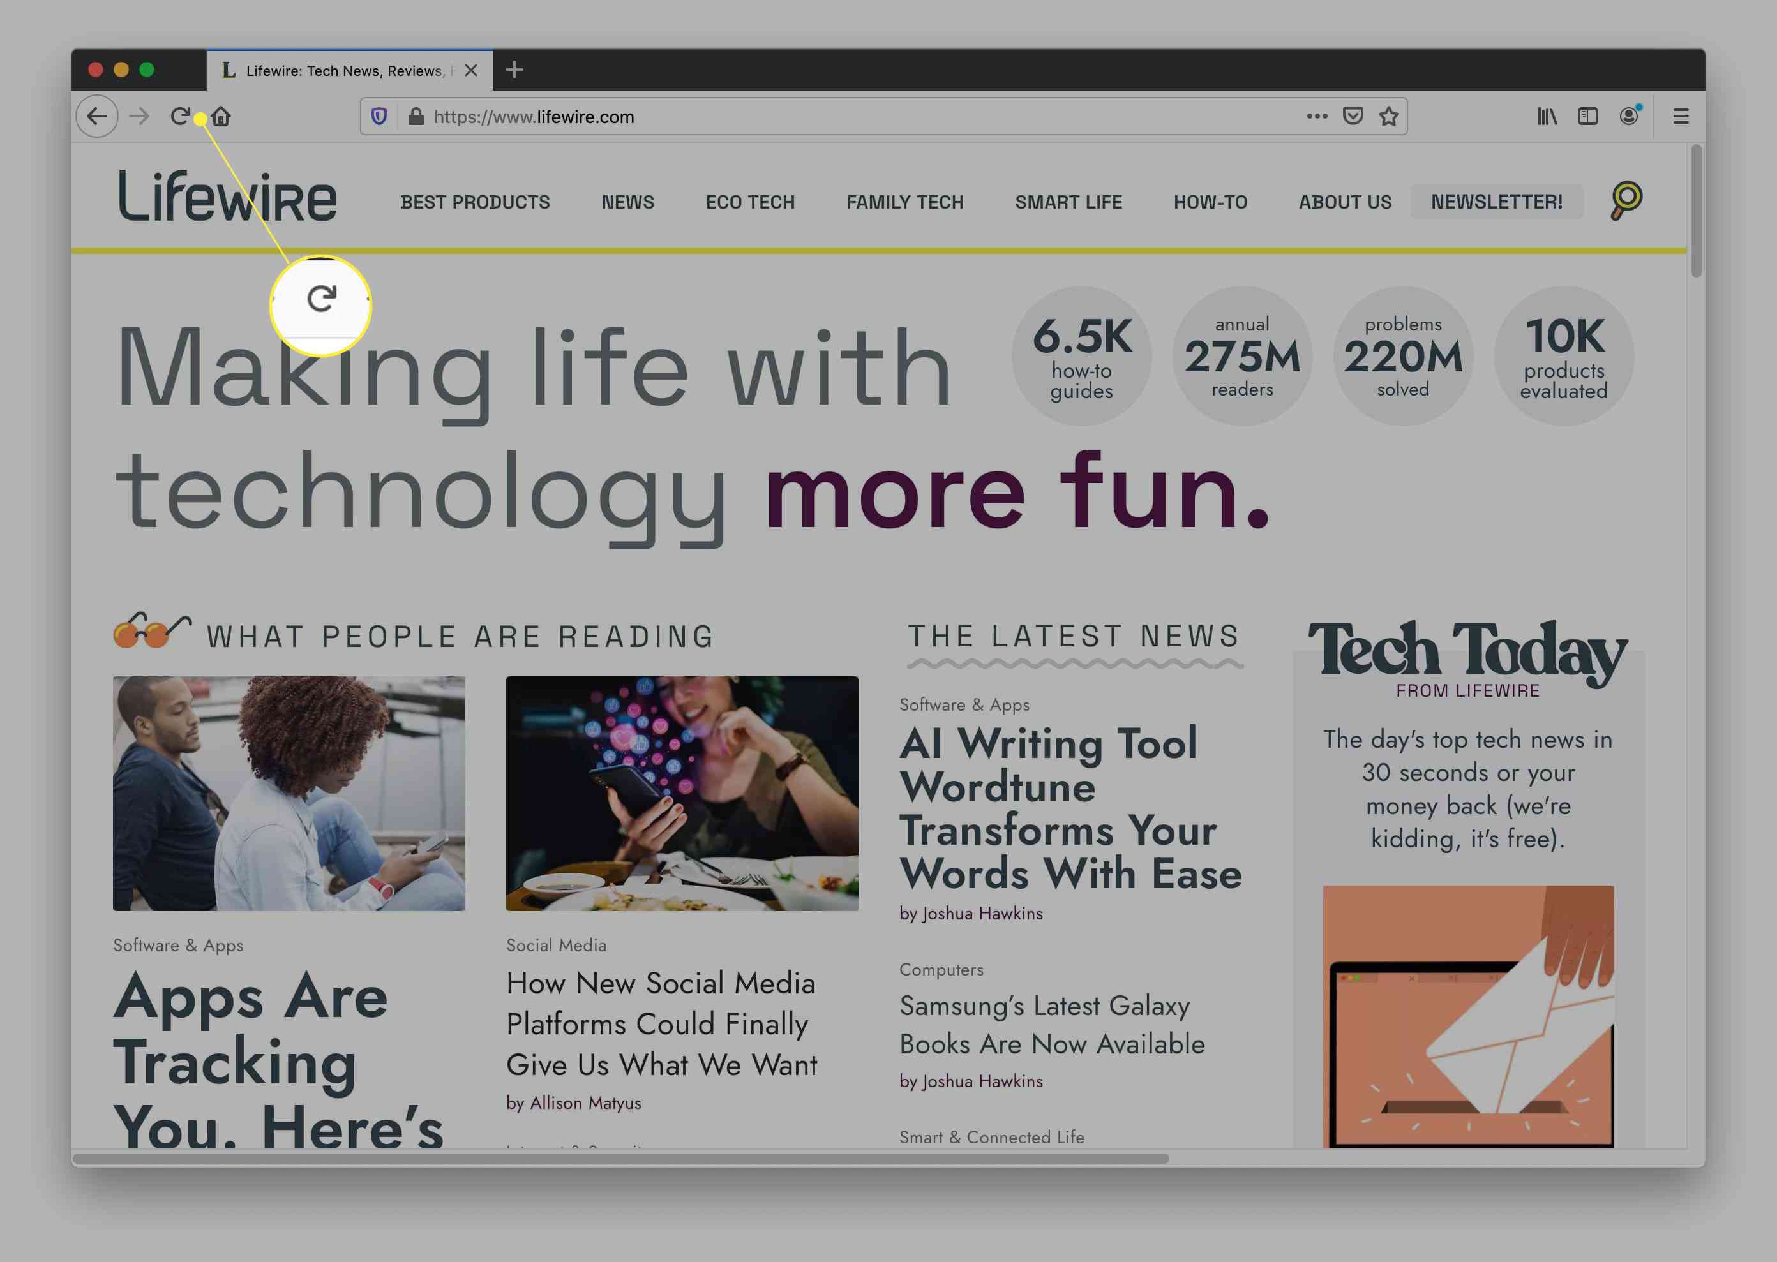Screen dimensions: 1777x1262
Task: Click the NEWS navigation tab
Action: point(627,201)
